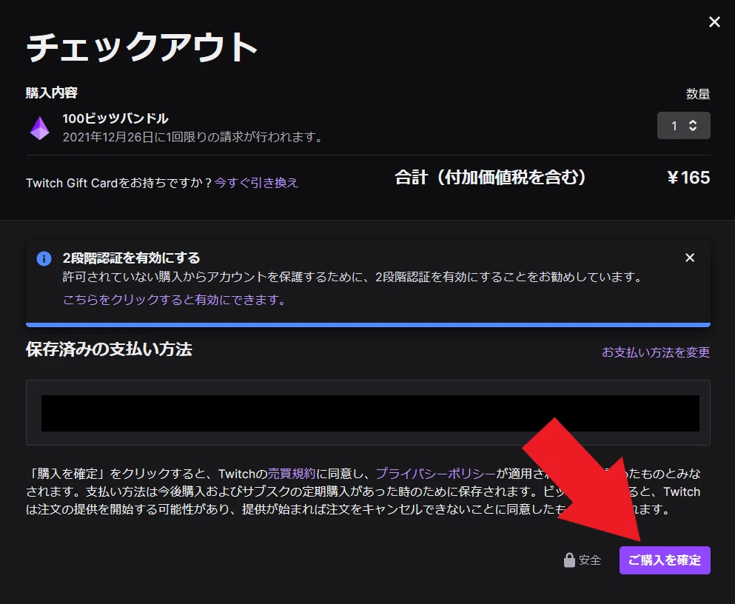Confirm purchase with ご購入を確定 button
Screen dimensions: 735x604
click(665, 560)
